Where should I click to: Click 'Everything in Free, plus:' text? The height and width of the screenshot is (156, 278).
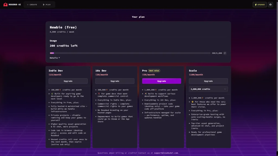65,103
